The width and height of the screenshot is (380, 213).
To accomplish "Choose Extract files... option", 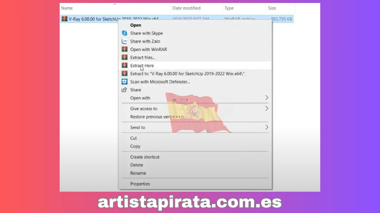I will [x=142, y=57].
